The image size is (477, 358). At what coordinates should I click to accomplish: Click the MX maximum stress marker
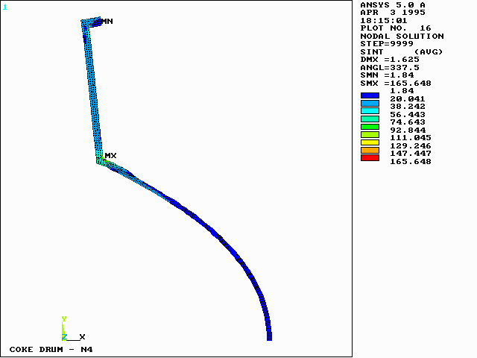coord(110,156)
